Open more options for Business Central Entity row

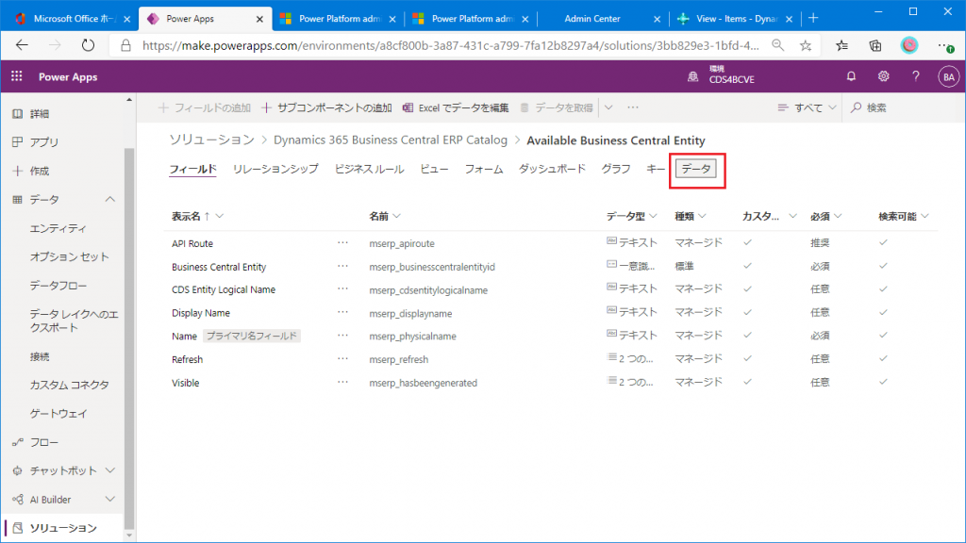[342, 267]
